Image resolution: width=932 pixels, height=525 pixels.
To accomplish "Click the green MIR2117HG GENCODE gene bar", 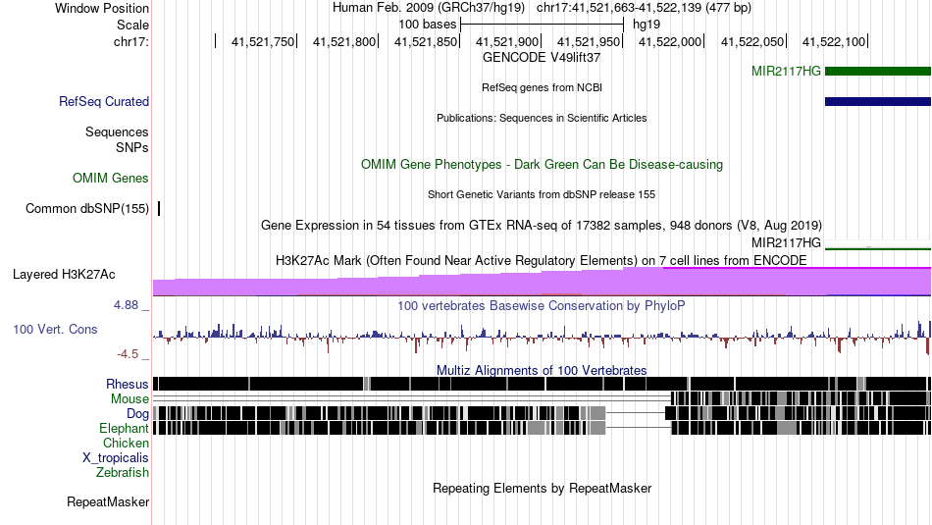I will 878,72.
